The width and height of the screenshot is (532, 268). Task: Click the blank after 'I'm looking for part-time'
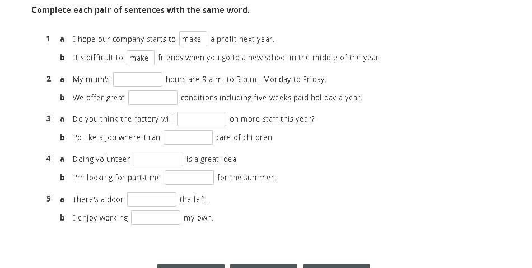point(189,178)
